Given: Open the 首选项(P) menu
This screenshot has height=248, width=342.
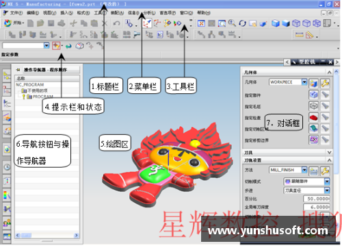Looking at the screenshot, I should (x=168, y=13).
